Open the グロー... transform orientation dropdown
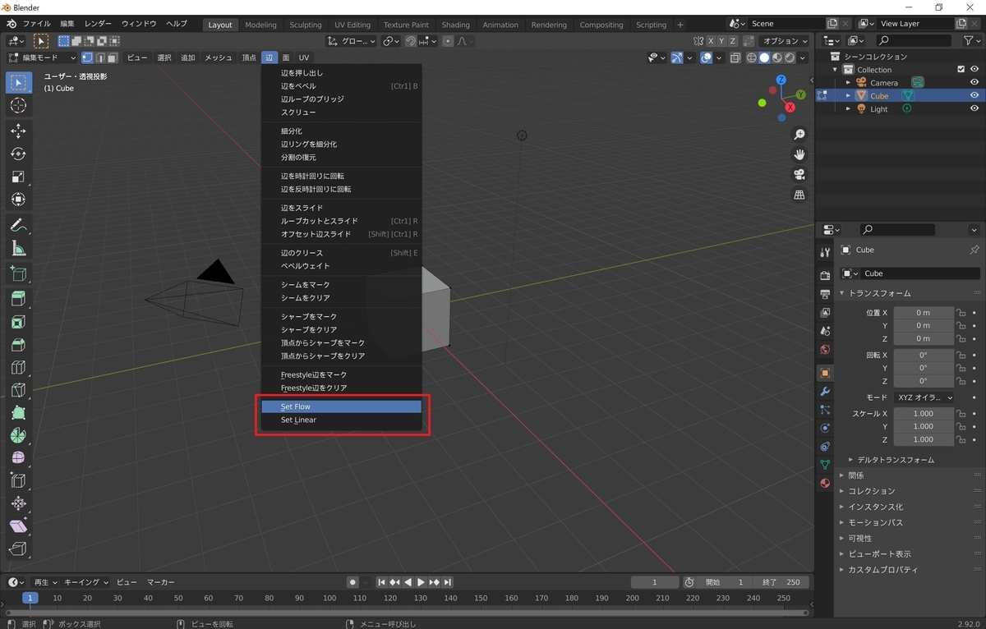This screenshot has width=986, height=629. (352, 41)
